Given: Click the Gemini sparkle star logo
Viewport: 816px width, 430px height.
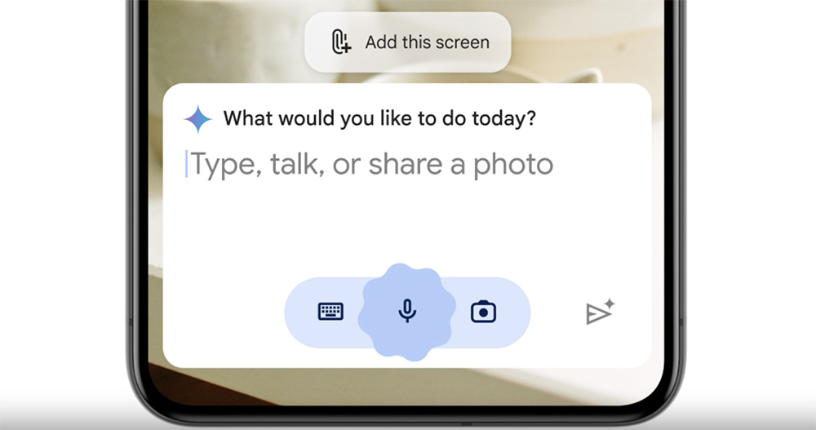Looking at the screenshot, I should (x=197, y=119).
